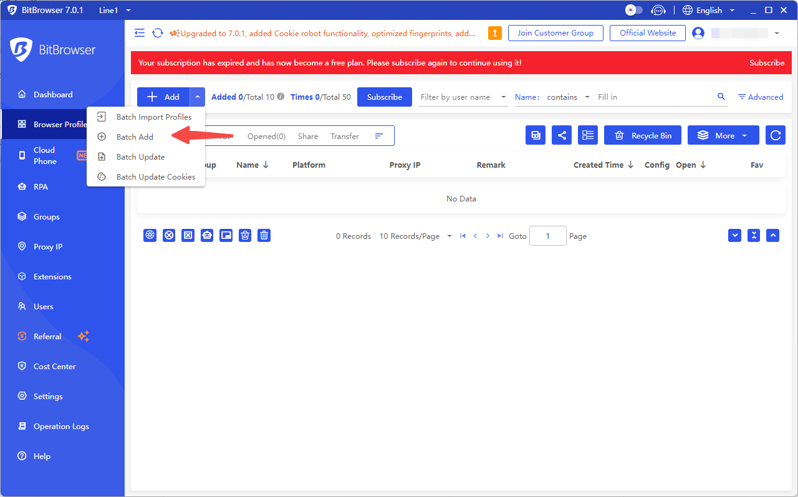Viewport: 798px width, 497px height.
Task: Open Operation Logs in the sidebar
Action: tap(62, 426)
